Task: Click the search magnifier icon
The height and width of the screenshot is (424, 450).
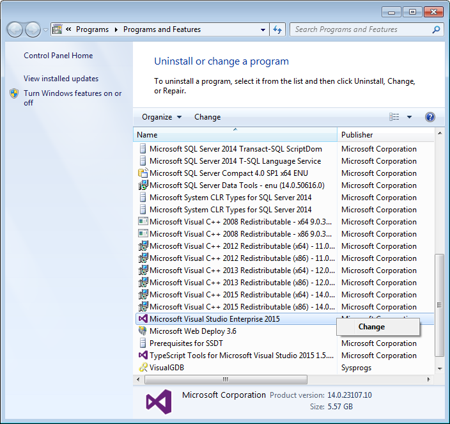Action: pos(436,29)
